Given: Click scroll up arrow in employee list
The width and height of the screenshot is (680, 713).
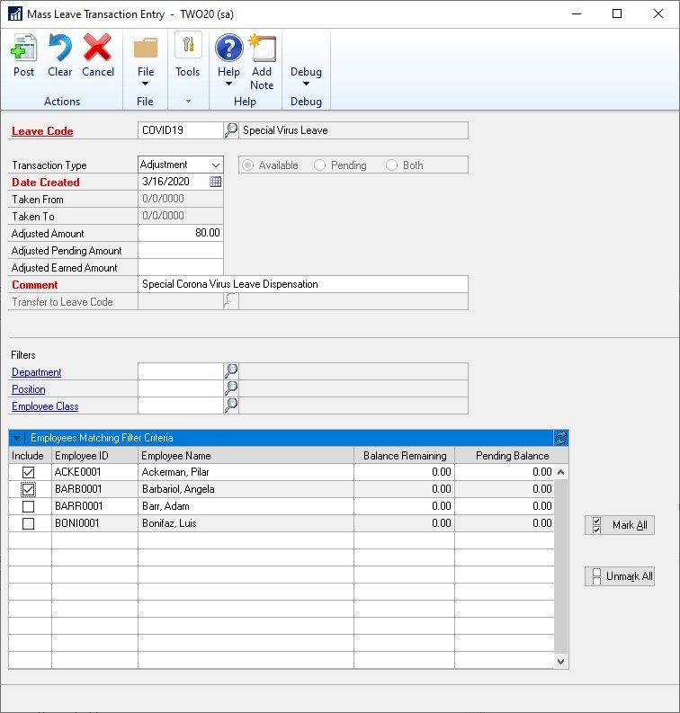Looking at the screenshot, I should point(561,472).
